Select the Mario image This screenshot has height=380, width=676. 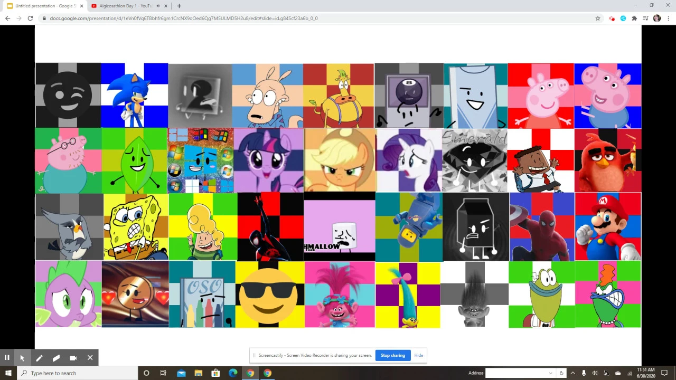[608, 226]
